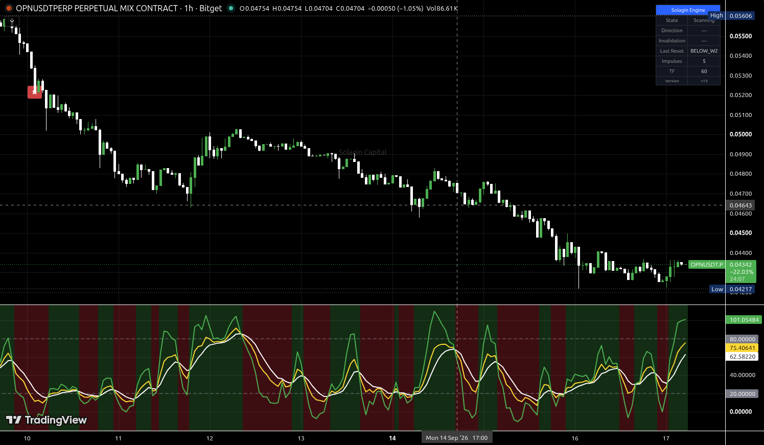Click the green indicator value 101.05484
The height and width of the screenshot is (445, 764).
744,320
